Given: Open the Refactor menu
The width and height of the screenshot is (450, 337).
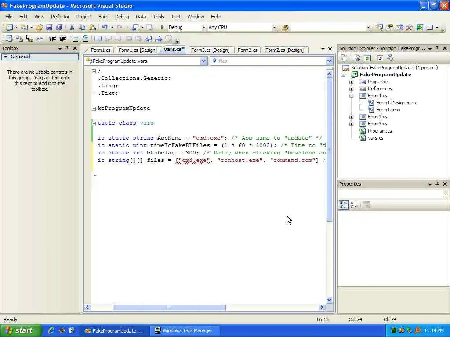Looking at the screenshot, I should [x=60, y=17].
